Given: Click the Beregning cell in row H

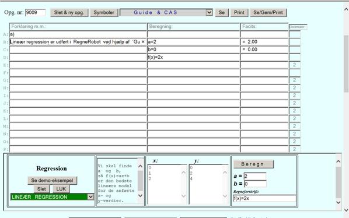Looking at the screenshot, I should click(193, 88).
